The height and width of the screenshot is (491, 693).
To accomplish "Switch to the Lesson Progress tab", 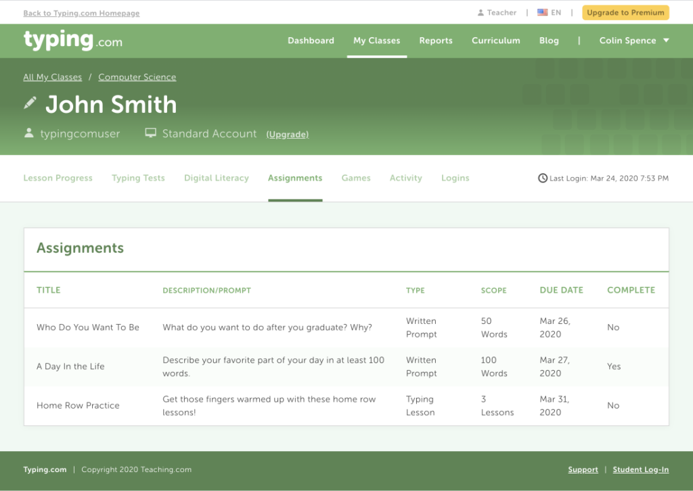I will point(58,178).
